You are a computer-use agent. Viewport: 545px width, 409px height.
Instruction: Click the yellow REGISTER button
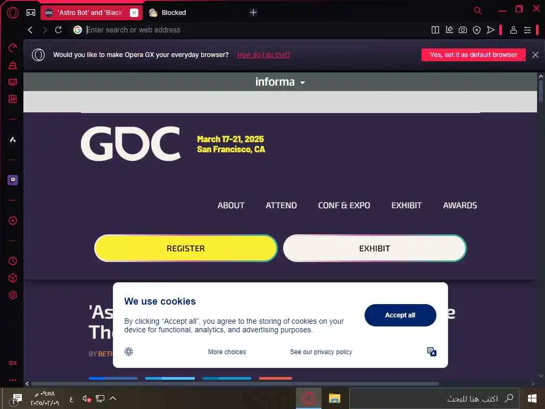[x=186, y=248]
